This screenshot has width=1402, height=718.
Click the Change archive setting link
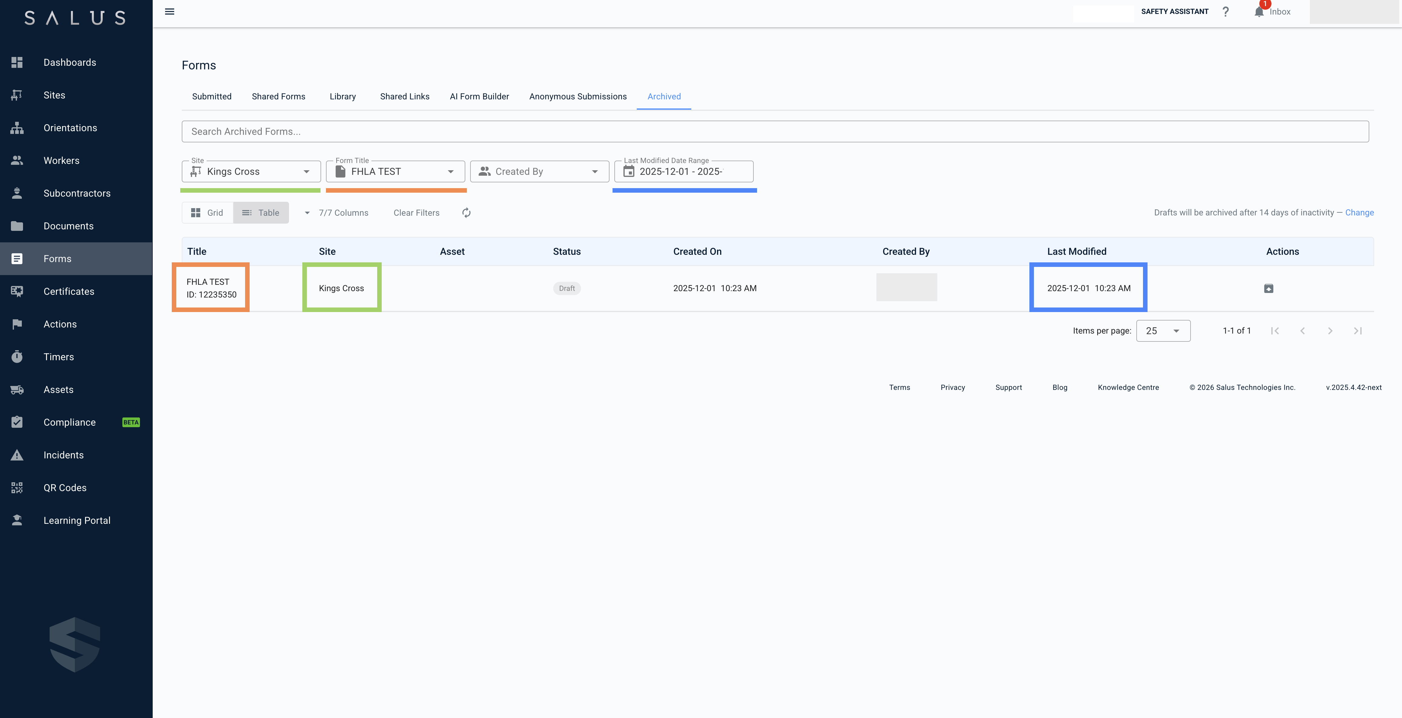click(1359, 212)
